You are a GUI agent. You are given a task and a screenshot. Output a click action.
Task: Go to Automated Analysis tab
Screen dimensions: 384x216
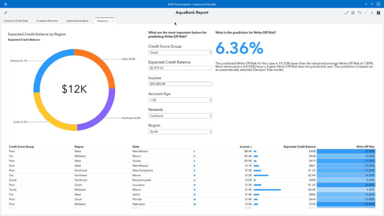(x=77, y=21)
